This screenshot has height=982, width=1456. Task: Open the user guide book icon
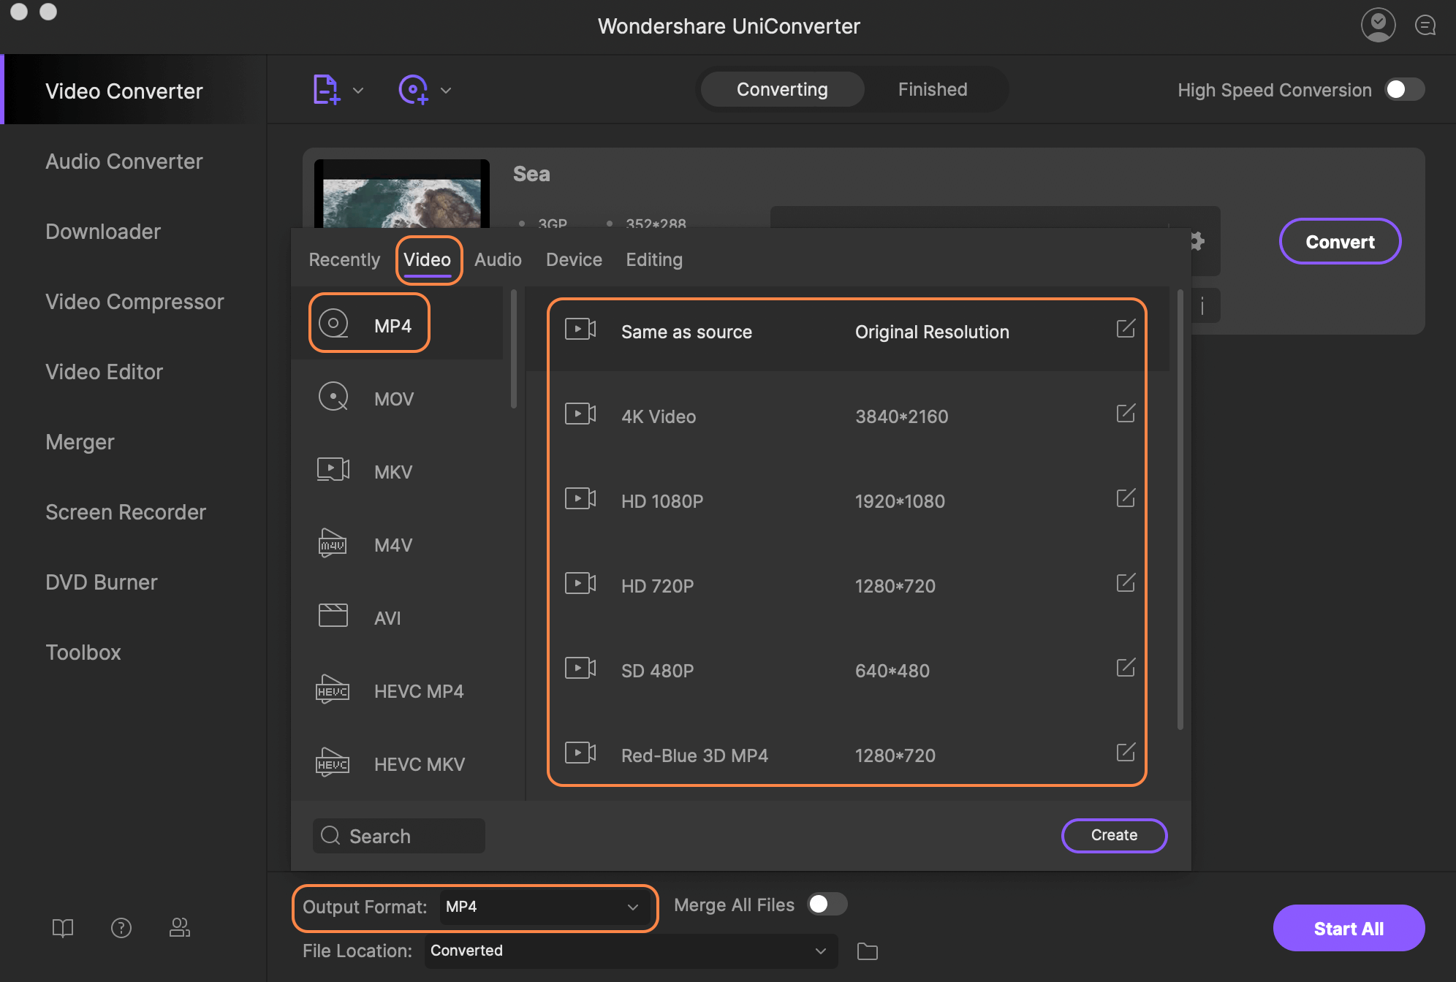(x=63, y=927)
